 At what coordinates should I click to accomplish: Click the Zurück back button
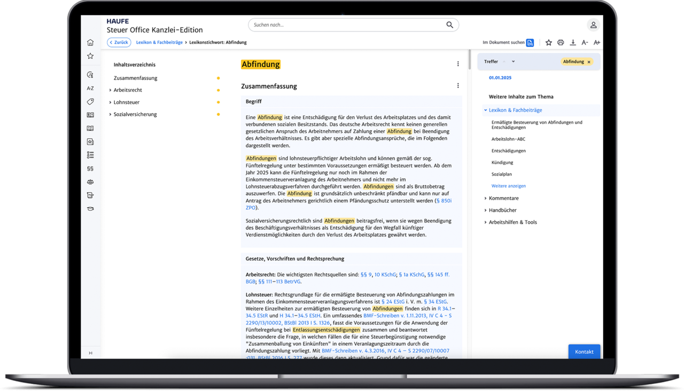pyautogui.click(x=119, y=42)
